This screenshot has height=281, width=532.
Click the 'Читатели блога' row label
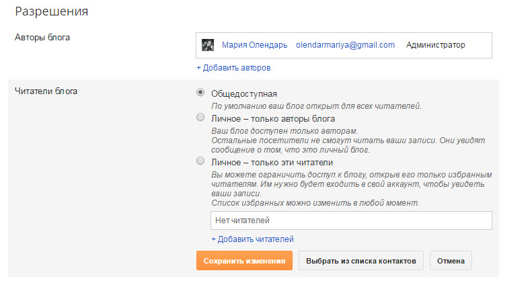(x=46, y=91)
